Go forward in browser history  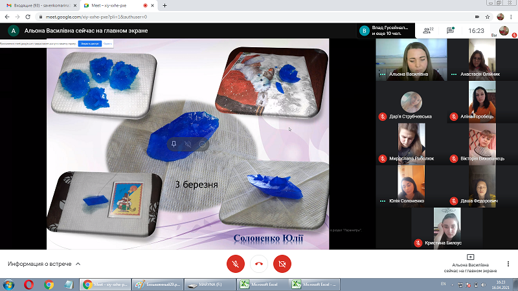17,17
